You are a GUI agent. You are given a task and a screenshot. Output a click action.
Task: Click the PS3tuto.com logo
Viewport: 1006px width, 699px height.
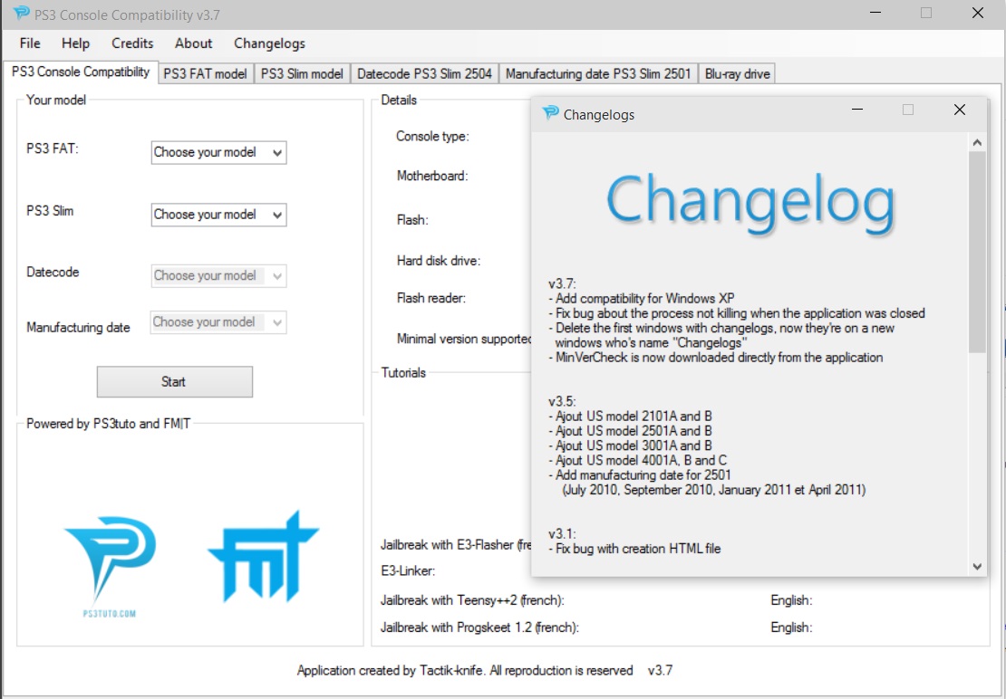[111, 567]
